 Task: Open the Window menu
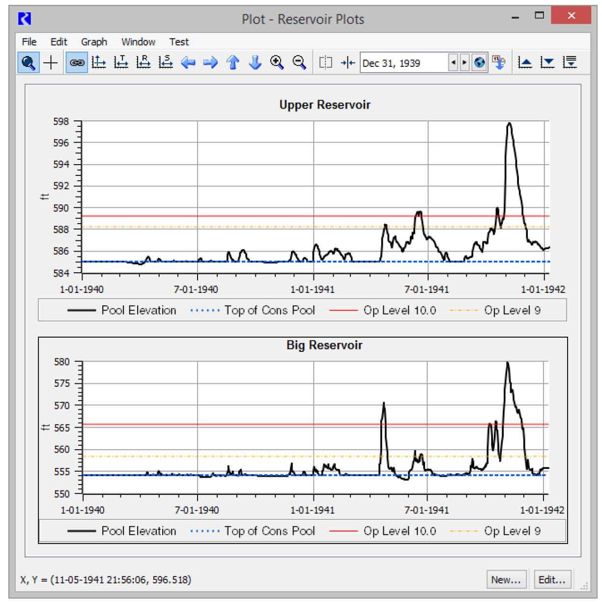point(138,42)
